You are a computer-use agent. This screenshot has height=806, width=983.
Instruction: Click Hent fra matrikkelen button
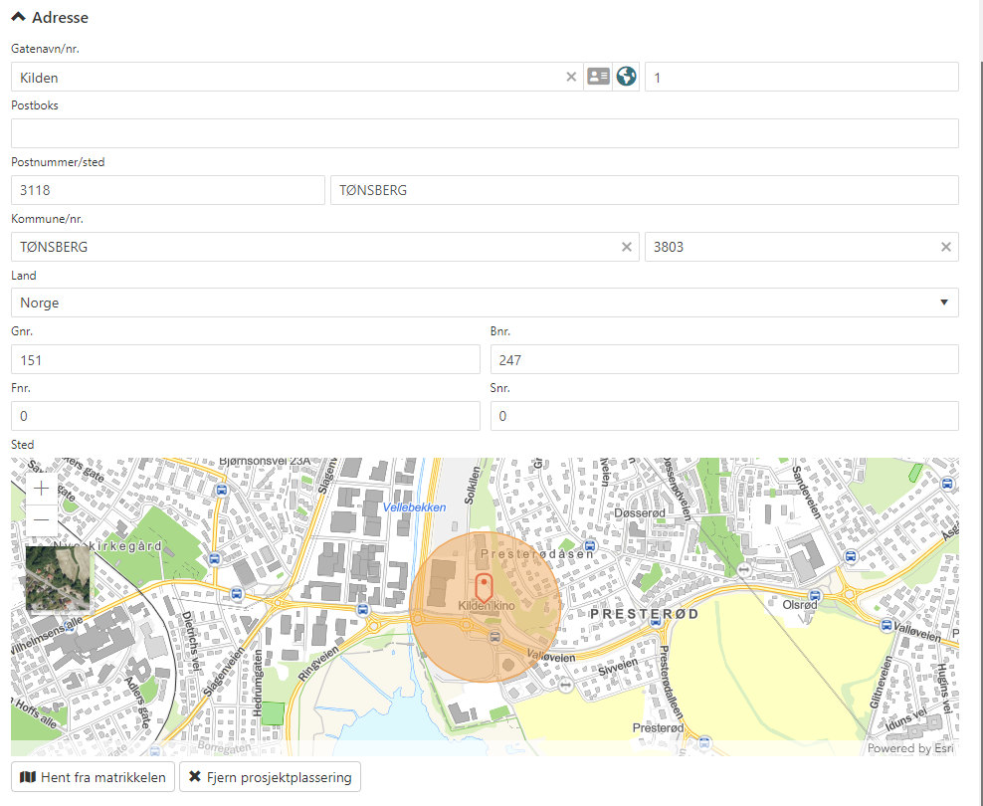[94, 777]
